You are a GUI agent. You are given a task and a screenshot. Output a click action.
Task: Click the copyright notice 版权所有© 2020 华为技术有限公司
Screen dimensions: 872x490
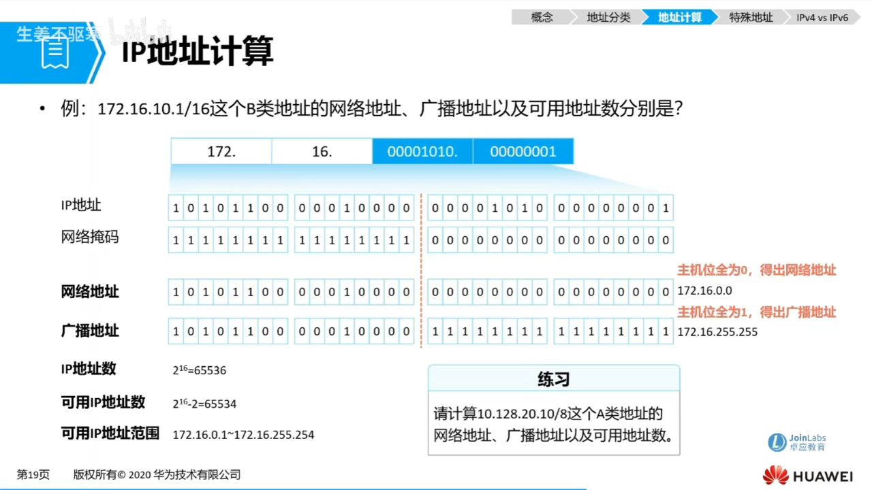(157, 475)
